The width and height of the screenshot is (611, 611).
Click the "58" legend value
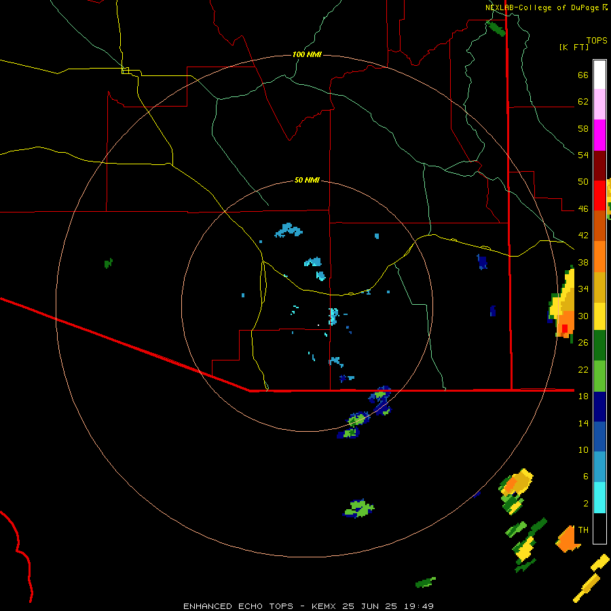[583, 128]
